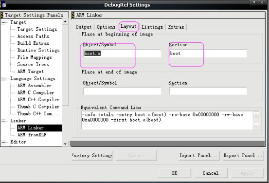Click beginning-of-image Object/Symbol field

[x=122, y=54]
